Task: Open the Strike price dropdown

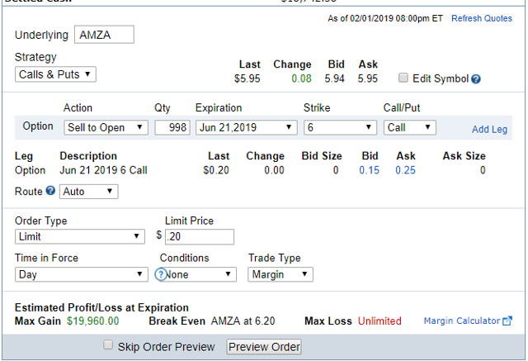Action: [x=340, y=128]
